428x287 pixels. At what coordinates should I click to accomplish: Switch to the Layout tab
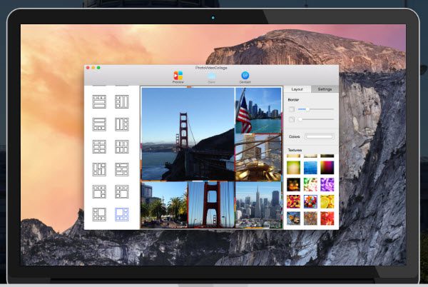[x=297, y=89]
